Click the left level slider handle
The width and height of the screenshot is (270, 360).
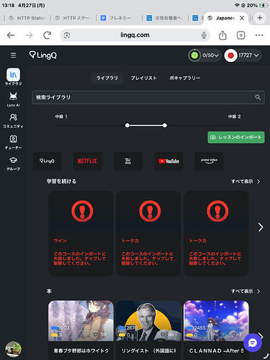pyautogui.click(x=127, y=125)
